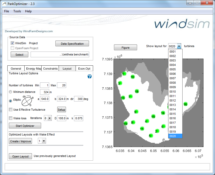Click turbine marker 6 on the map
Image resolution: width=215 pixels, height=175 pixels.
click(x=163, y=126)
